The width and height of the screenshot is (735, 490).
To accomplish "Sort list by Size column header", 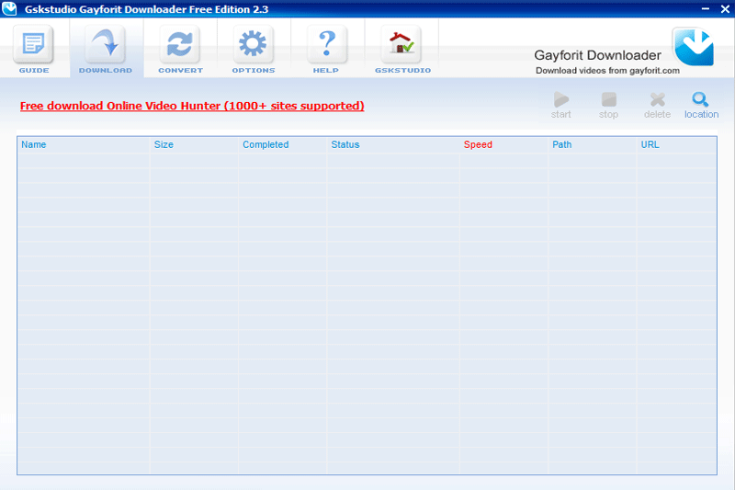I will point(164,144).
